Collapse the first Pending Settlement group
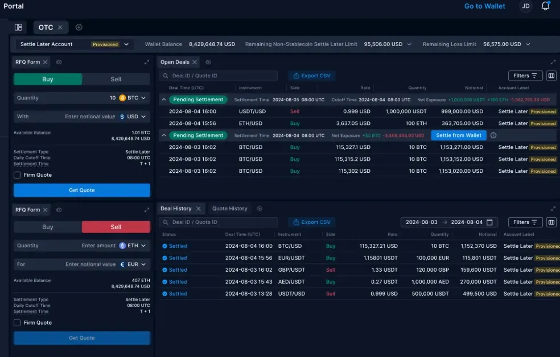The height and width of the screenshot is (357, 560). [163, 99]
